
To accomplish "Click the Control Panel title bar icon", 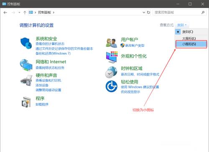I will (x=4, y=4).
